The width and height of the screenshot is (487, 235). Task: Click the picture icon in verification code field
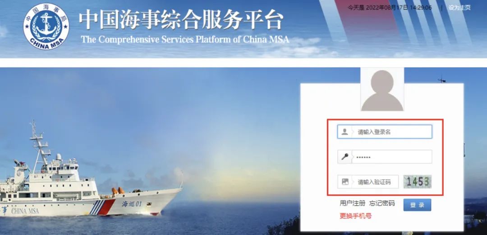(345, 182)
